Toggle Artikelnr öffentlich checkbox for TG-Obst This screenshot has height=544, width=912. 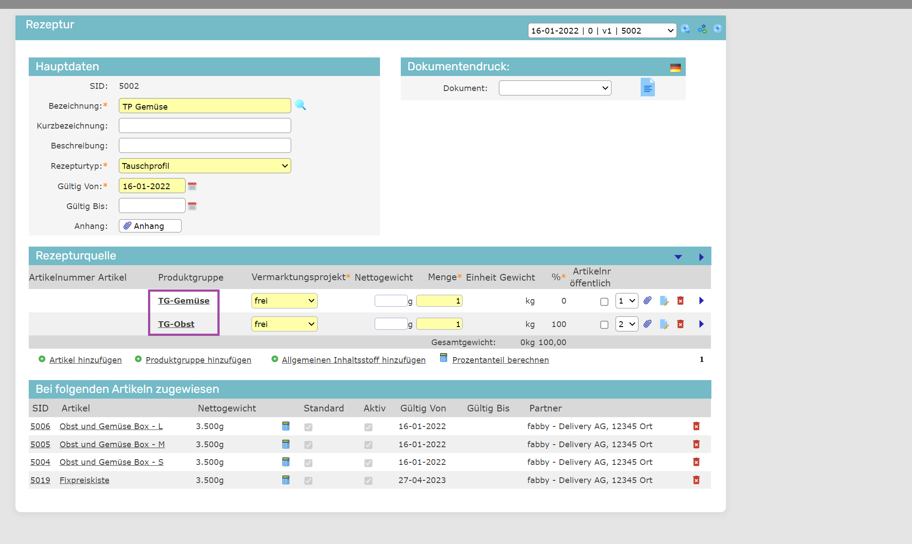604,325
